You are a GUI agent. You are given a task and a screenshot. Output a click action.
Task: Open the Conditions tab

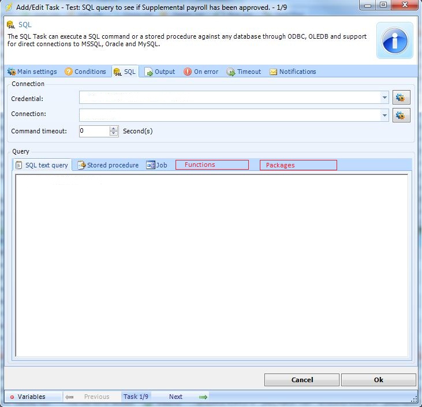pyautogui.click(x=85, y=72)
